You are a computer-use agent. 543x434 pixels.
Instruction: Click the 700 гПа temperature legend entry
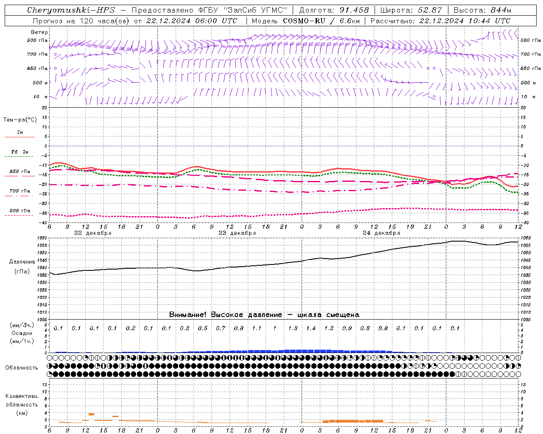(x=20, y=191)
